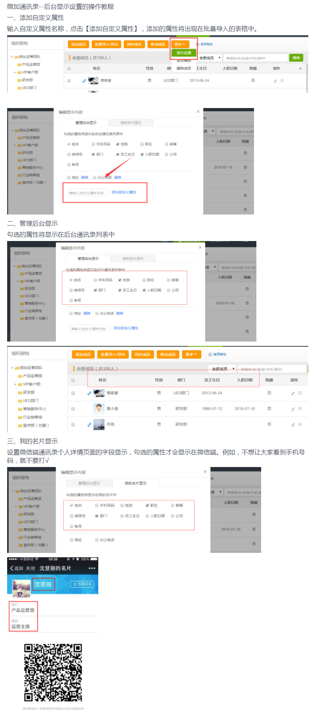The image size is (317, 714).
Task: Tap 沈慧丽 name on the phone card banner
Action: point(43,584)
